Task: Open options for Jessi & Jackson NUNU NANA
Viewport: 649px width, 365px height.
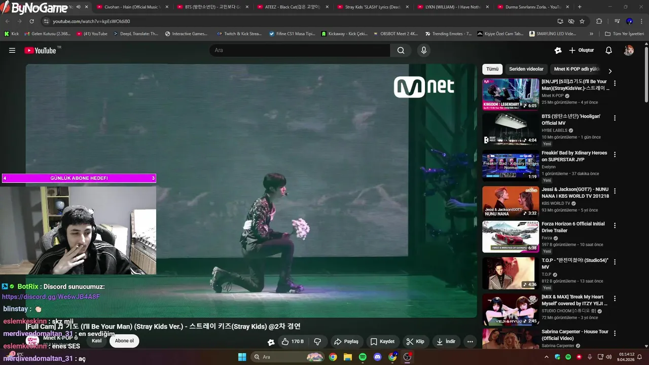Action: [615, 191]
